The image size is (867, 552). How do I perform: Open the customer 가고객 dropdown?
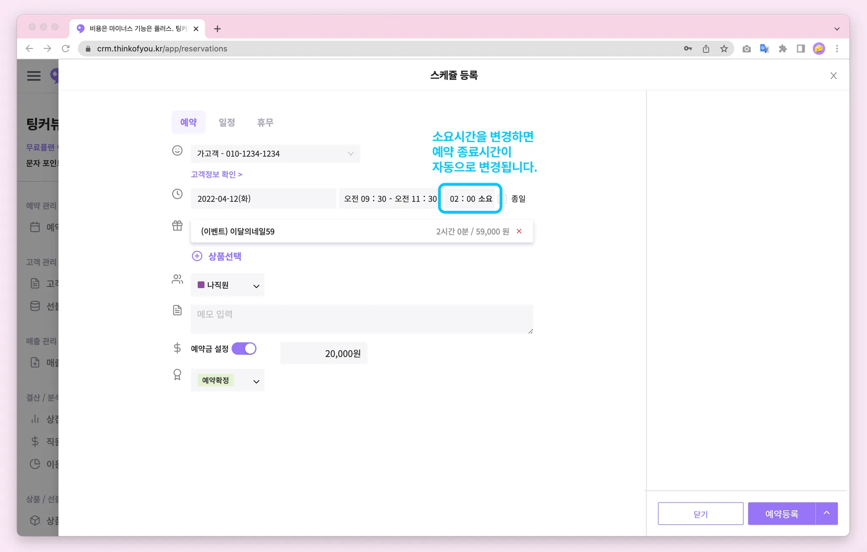click(275, 154)
